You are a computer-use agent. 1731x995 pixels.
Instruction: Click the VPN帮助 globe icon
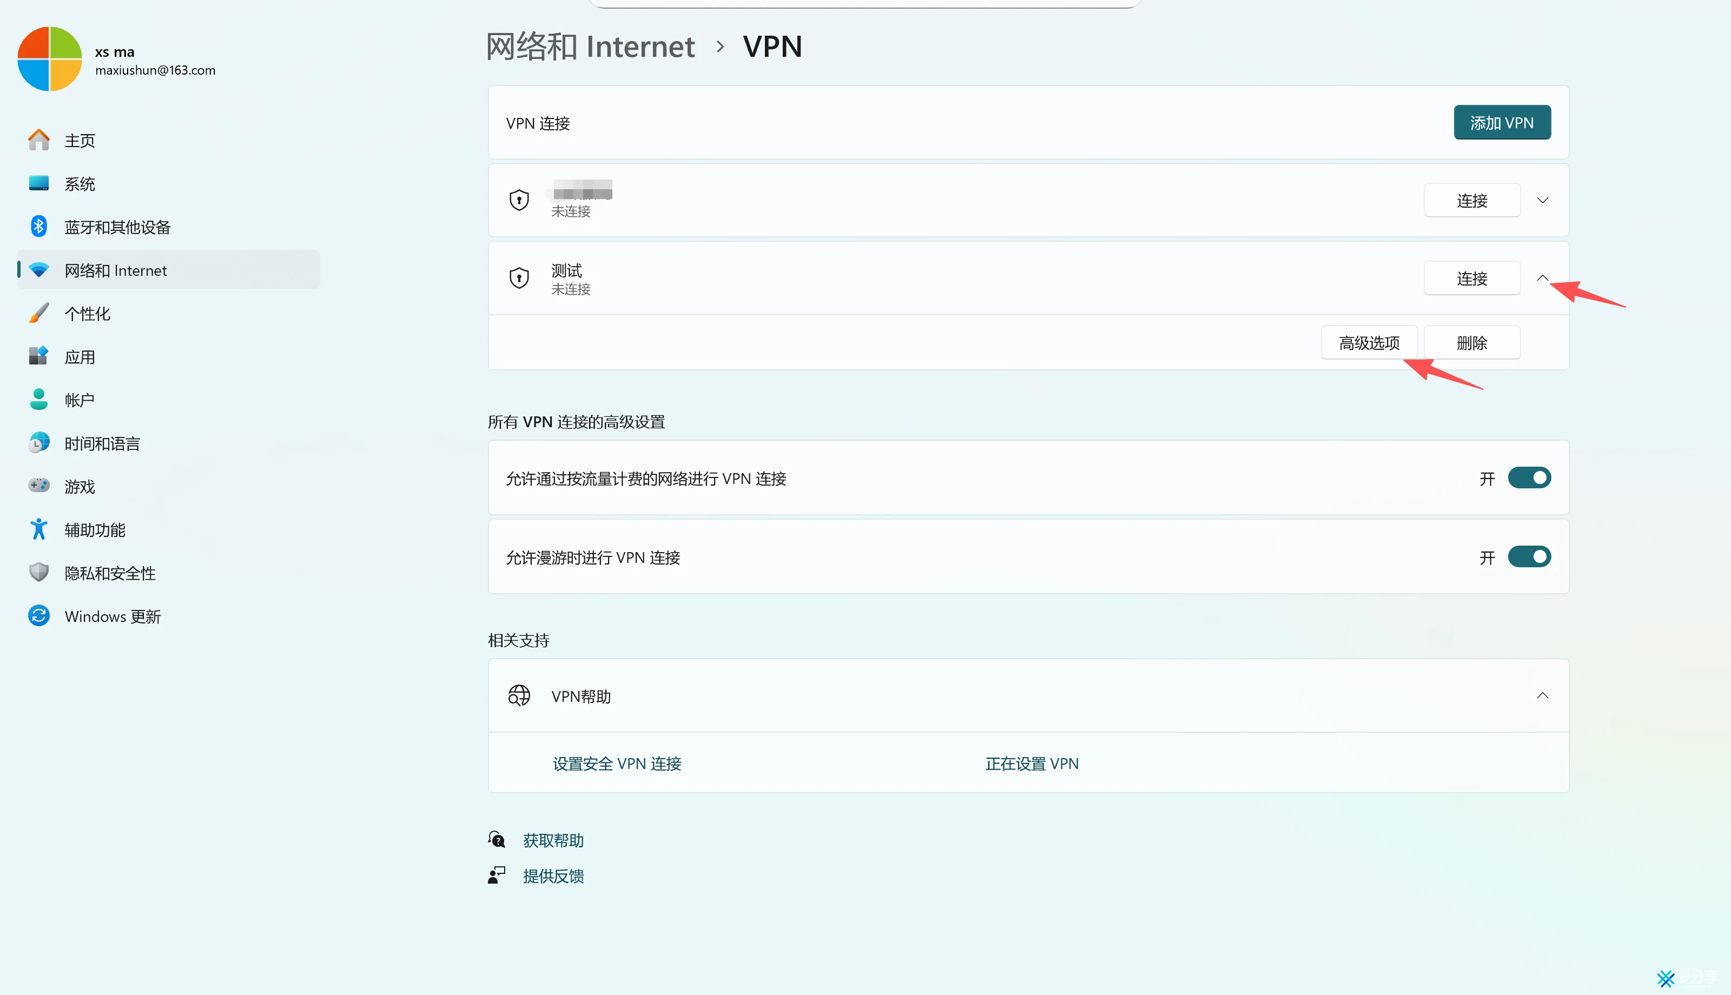click(x=519, y=695)
